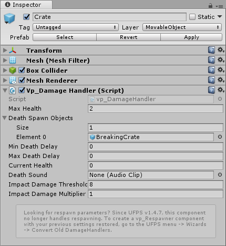This screenshot has height=246, width=226.
Task: Enable the Static checkbox
Action: click(192, 17)
